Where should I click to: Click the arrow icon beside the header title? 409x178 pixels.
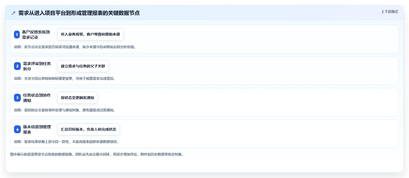13,13
